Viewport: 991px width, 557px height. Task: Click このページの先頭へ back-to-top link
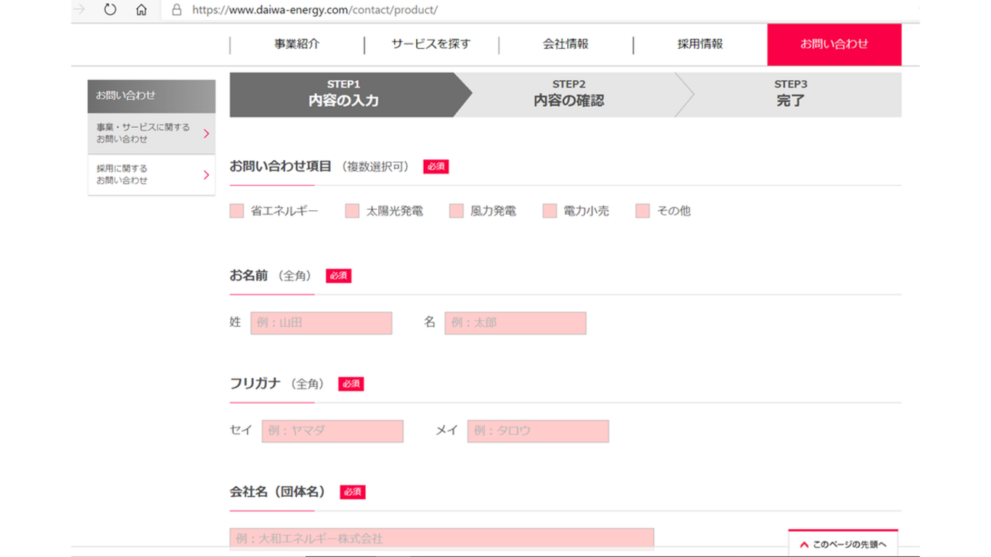[x=843, y=544]
